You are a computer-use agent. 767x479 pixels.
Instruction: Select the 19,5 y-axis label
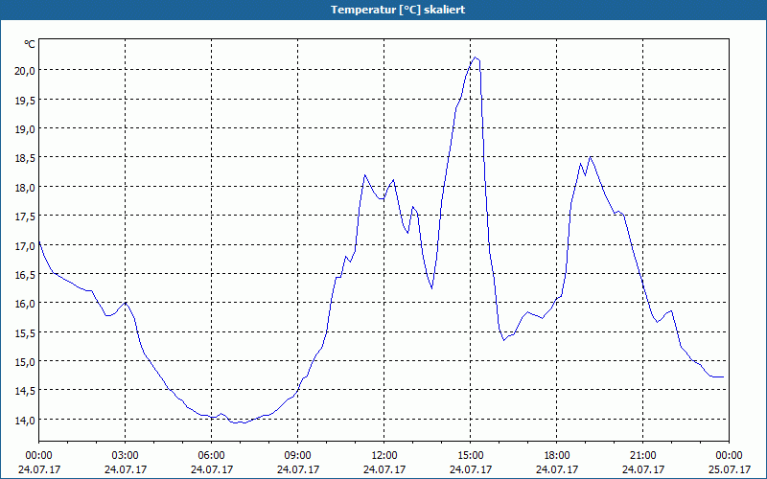click(x=25, y=101)
